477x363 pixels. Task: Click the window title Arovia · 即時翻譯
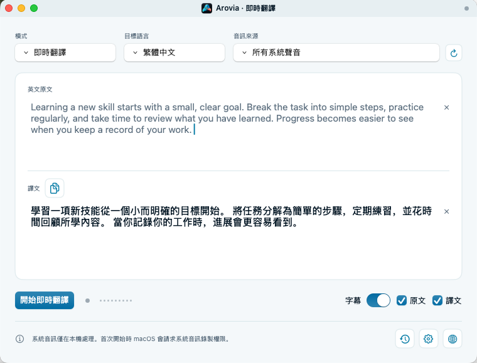tap(245, 8)
